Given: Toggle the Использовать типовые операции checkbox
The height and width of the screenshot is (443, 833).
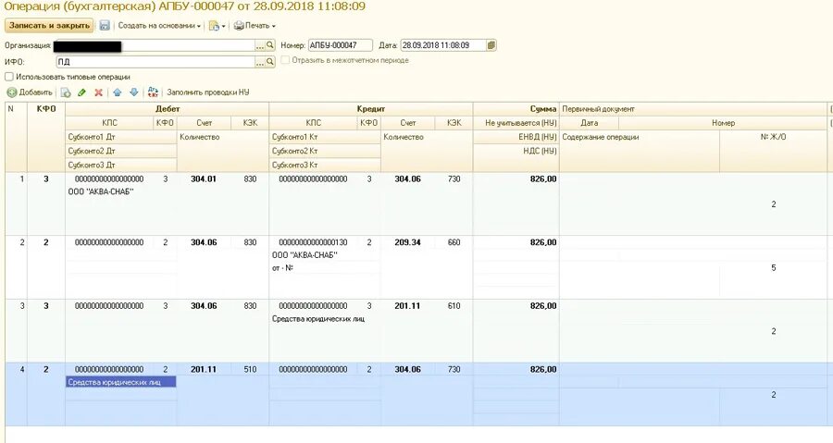Looking at the screenshot, I should point(9,77).
